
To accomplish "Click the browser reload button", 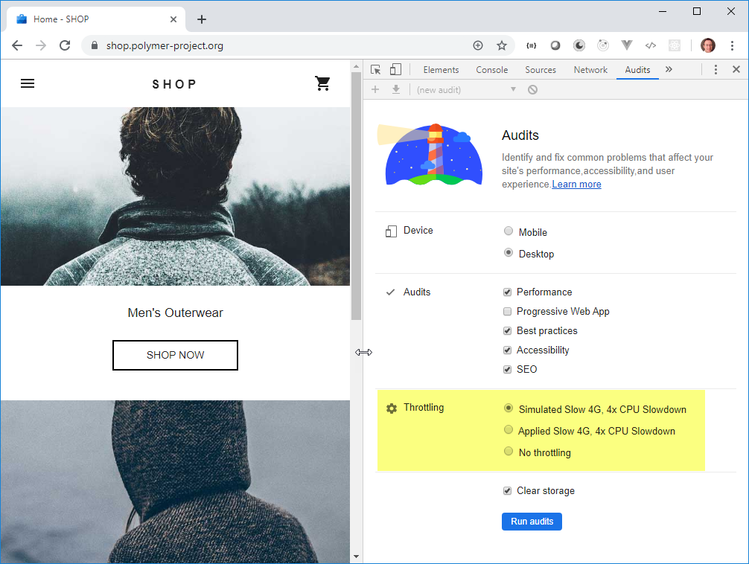I will click(65, 45).
